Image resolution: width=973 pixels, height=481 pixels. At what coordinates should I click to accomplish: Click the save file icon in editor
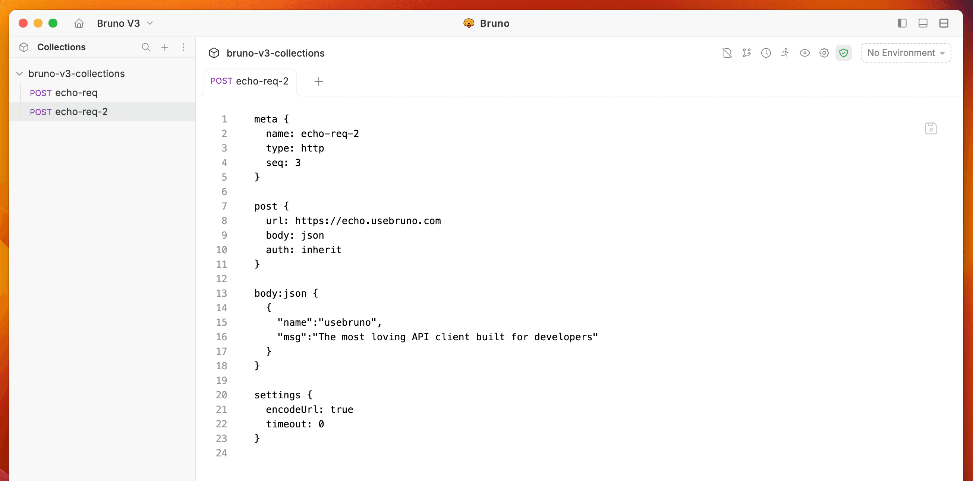931,128
